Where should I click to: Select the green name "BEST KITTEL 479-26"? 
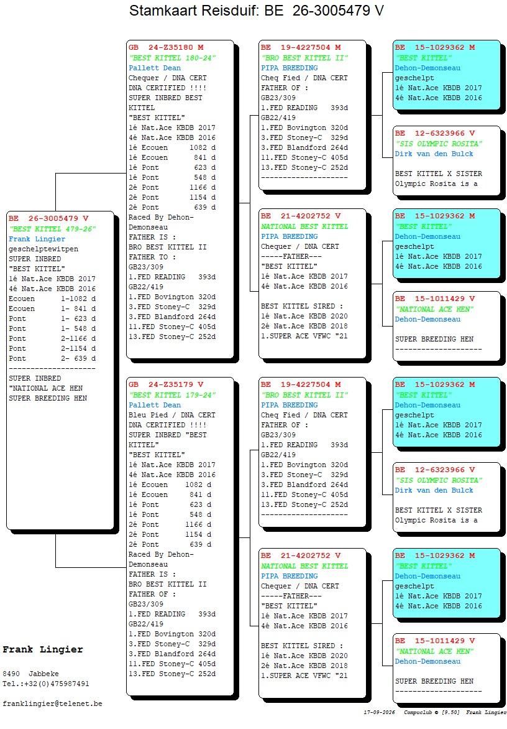[52, 229]
